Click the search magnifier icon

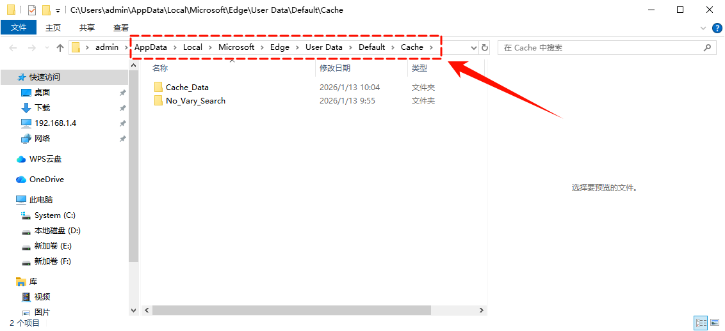click(x=707, y=47)
